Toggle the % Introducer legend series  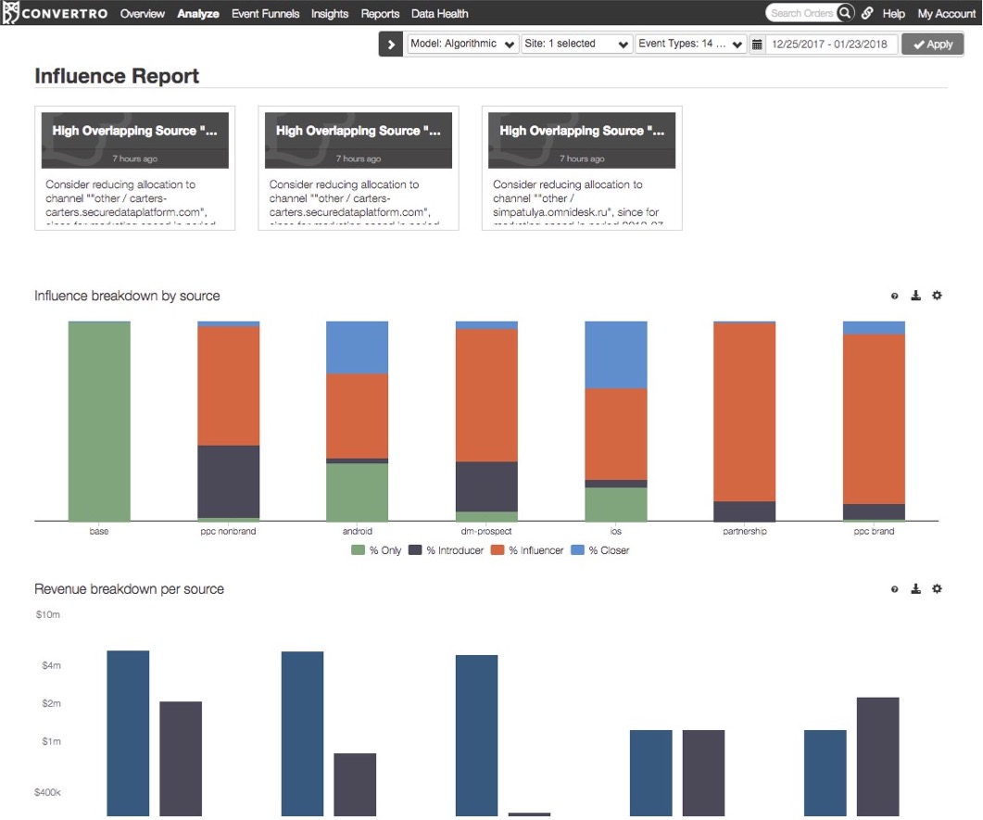(446, 550)
